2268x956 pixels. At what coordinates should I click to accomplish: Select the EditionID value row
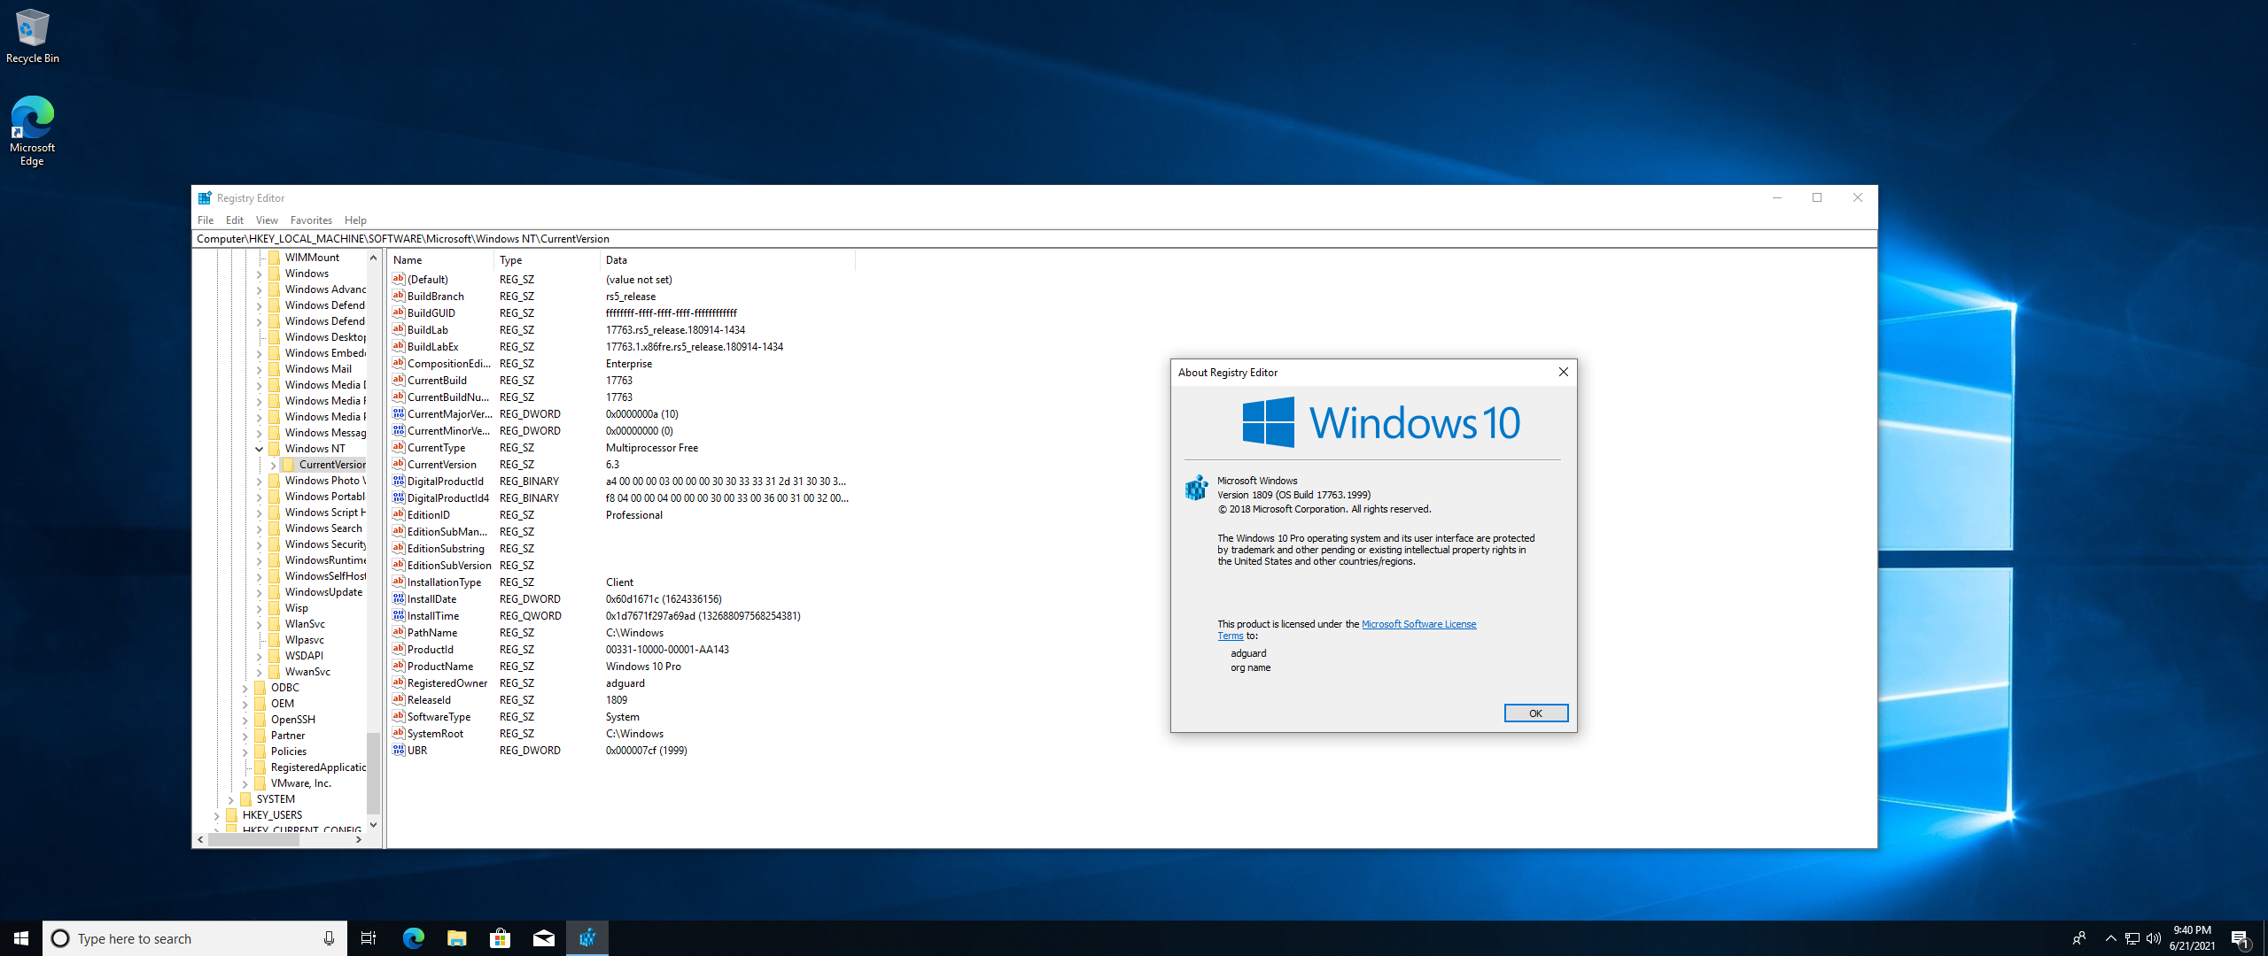(620, 515)
